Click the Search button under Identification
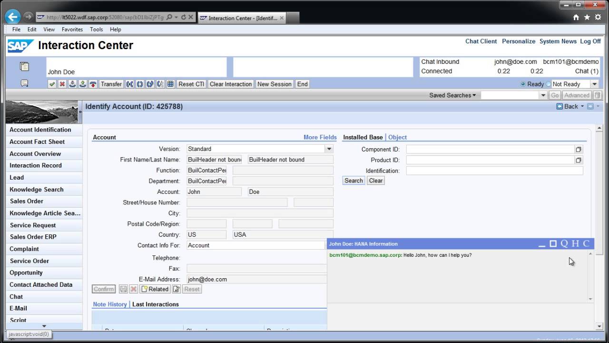609x343 pixels. click(x=354, y=181)
